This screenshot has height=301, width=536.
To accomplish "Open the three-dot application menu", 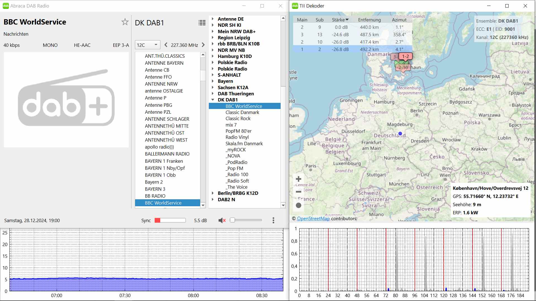I will pyautogui.click(x=273, y=220).
